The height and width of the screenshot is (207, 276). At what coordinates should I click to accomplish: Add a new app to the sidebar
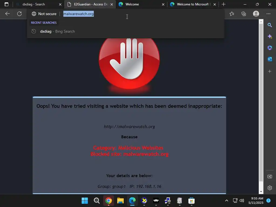click(x=270, y=71)
